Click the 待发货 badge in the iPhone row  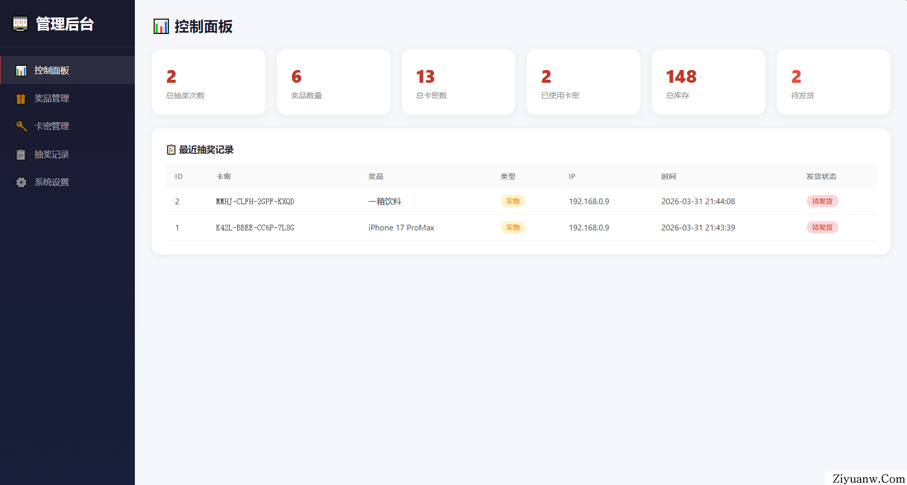822,227
